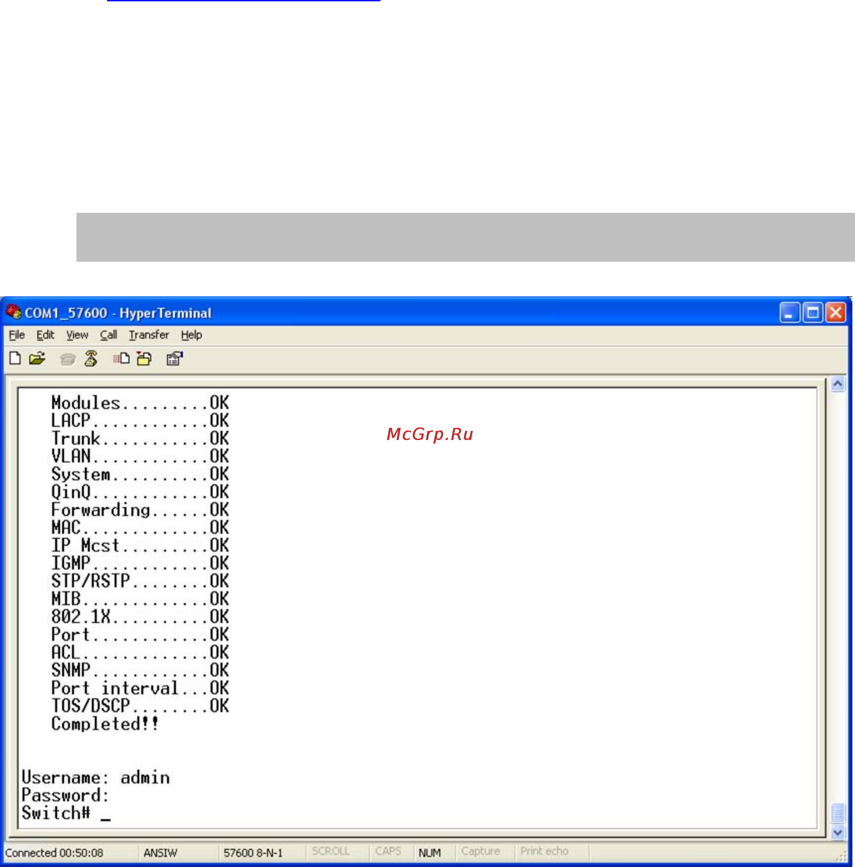Click the 'Forwarding......OK' line
Viewport: 855px width, 867px height.
click(140, 510)
